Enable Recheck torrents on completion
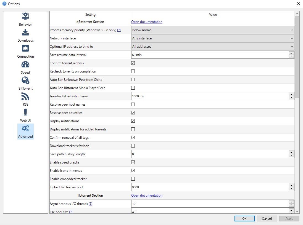The image size is (303, 225). coord(133,71)
